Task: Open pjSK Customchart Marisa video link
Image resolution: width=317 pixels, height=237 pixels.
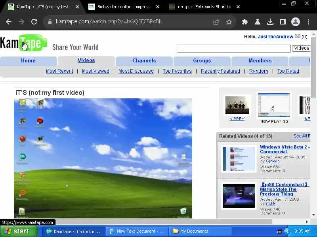Action: (x=284, y=189)
